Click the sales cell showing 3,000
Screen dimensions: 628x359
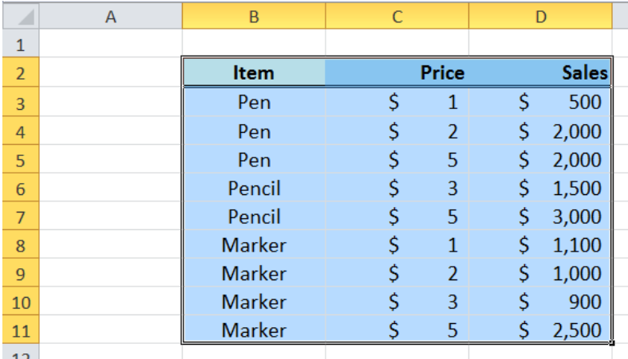[540, 216]
